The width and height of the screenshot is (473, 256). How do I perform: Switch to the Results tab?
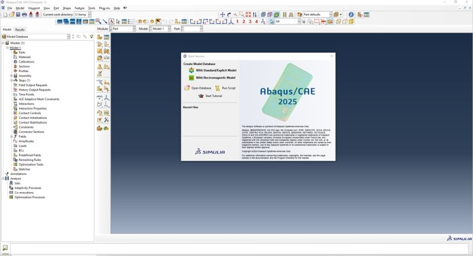pyautogui.click(x=20, y=30)
